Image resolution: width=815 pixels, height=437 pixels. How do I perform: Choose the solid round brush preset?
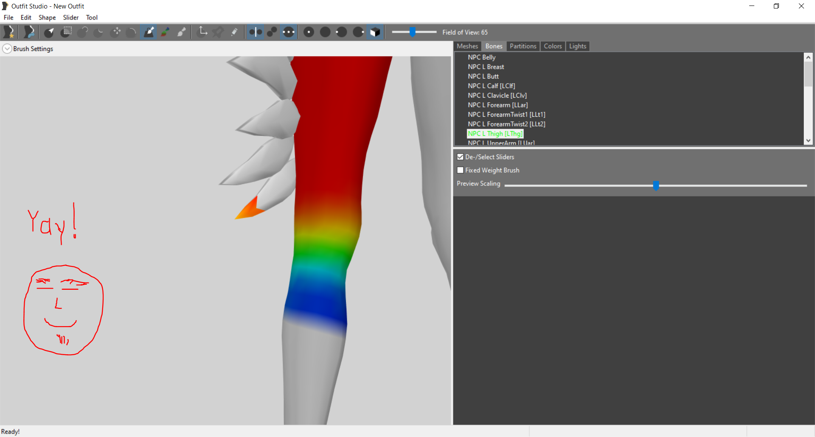pyautogui.click(x=326, y=32)
